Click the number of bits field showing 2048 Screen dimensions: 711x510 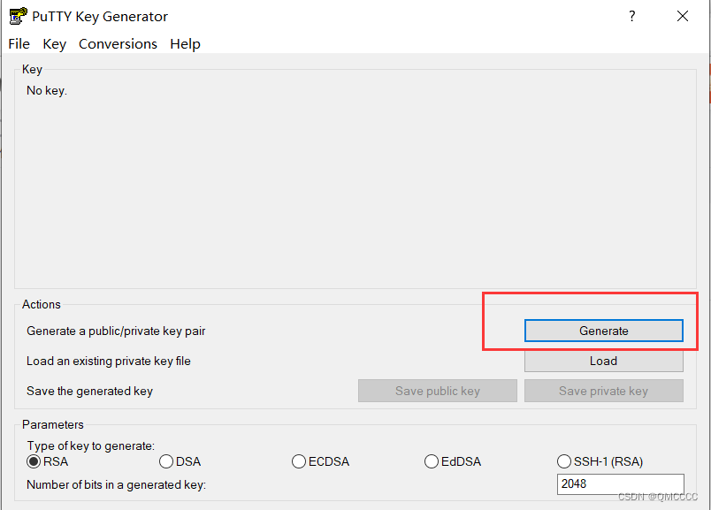pyautogui.click(x=620, y=484)
